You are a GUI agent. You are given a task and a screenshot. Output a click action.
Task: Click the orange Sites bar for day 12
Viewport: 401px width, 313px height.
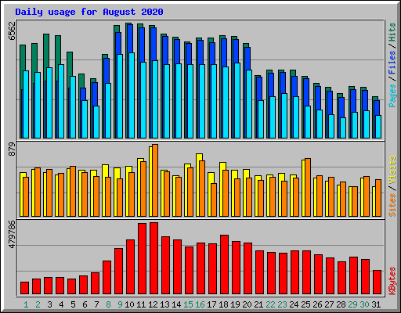point(155,180)
